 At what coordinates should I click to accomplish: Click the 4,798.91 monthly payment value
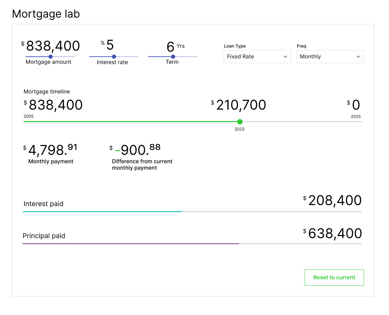pos(50,150)
